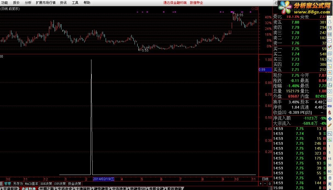Select the 丝绸之路 sector tab
Image resolution: width=333 pixels, height=190 pixels.
(x=46, y=188)
